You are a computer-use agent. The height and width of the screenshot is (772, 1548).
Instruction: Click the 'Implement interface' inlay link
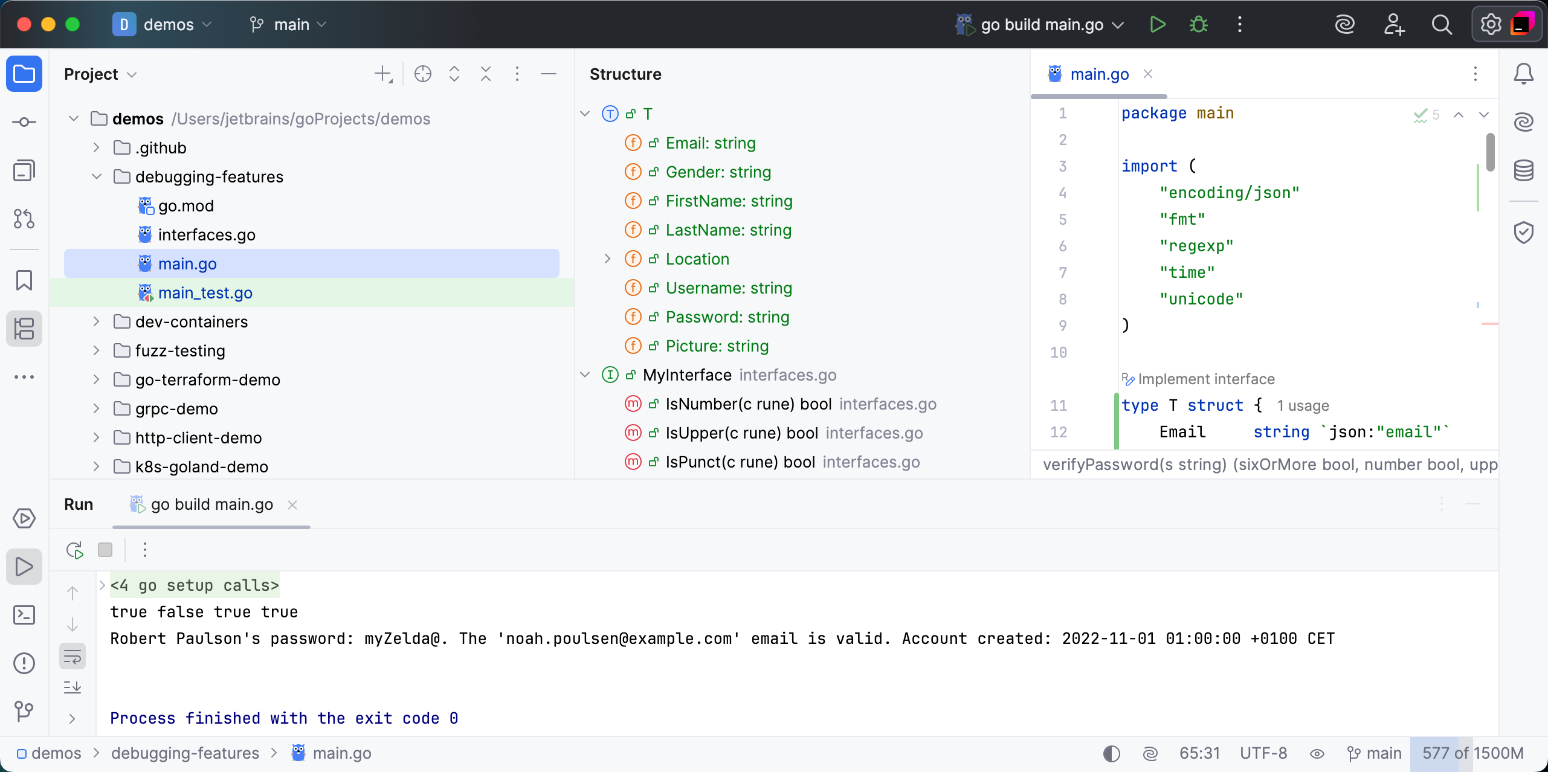(x=1205, y=379)
